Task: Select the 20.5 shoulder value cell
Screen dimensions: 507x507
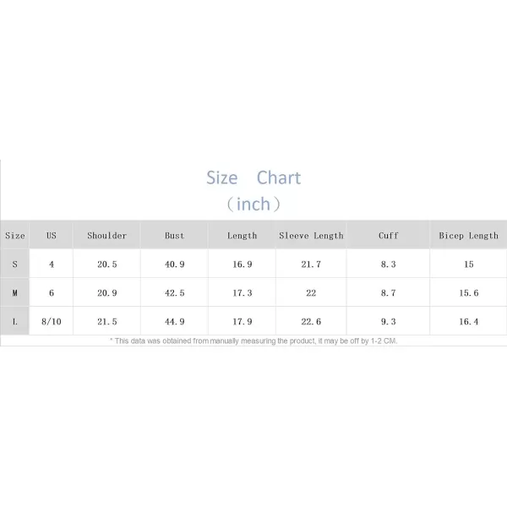Action: 107,264
